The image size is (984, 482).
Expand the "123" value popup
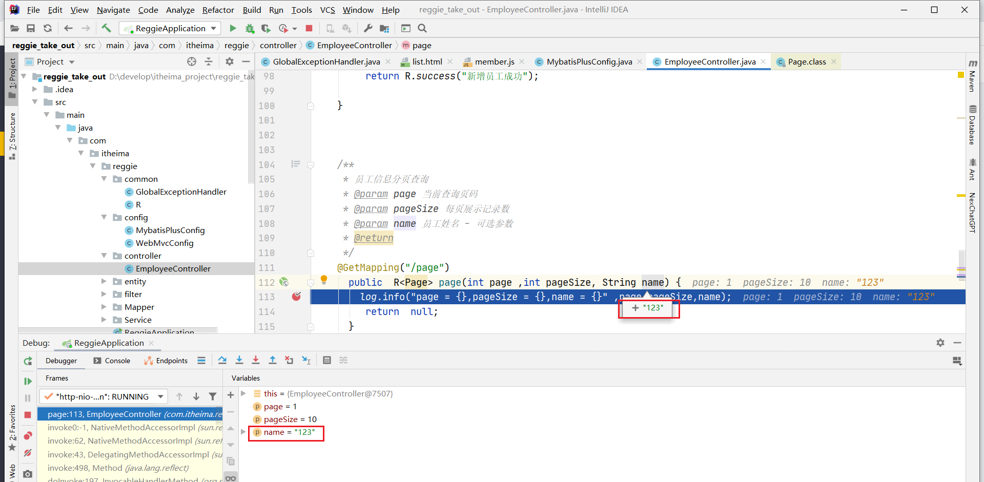(x=635, y=307)
